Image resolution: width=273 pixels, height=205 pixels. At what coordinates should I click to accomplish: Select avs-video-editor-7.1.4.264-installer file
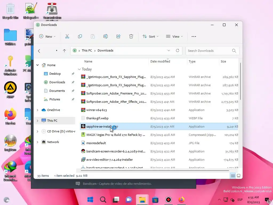[x=159, y=160]
